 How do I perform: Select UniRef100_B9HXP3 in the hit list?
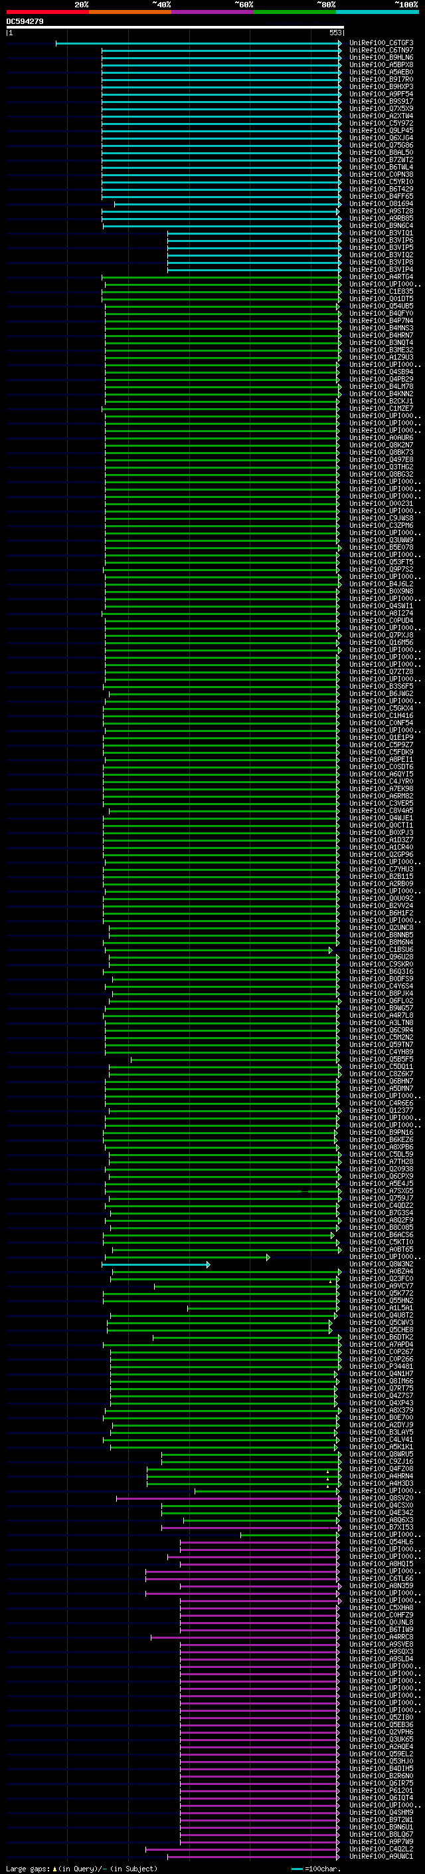point(381,86)
